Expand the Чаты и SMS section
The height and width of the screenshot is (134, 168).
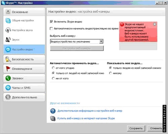tap(24, 88)
